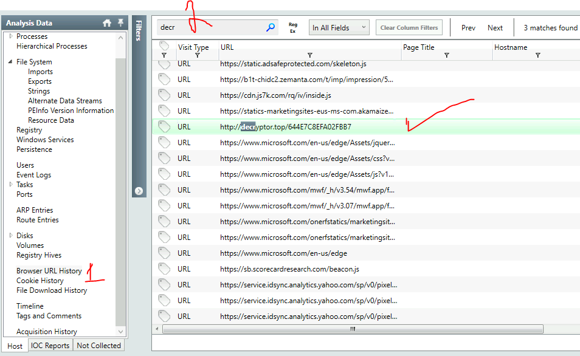The height and width of the screenshot is (356, 580).
Task: Click the pin icon in Analysis Data header
Action: (x=120, y=23)
